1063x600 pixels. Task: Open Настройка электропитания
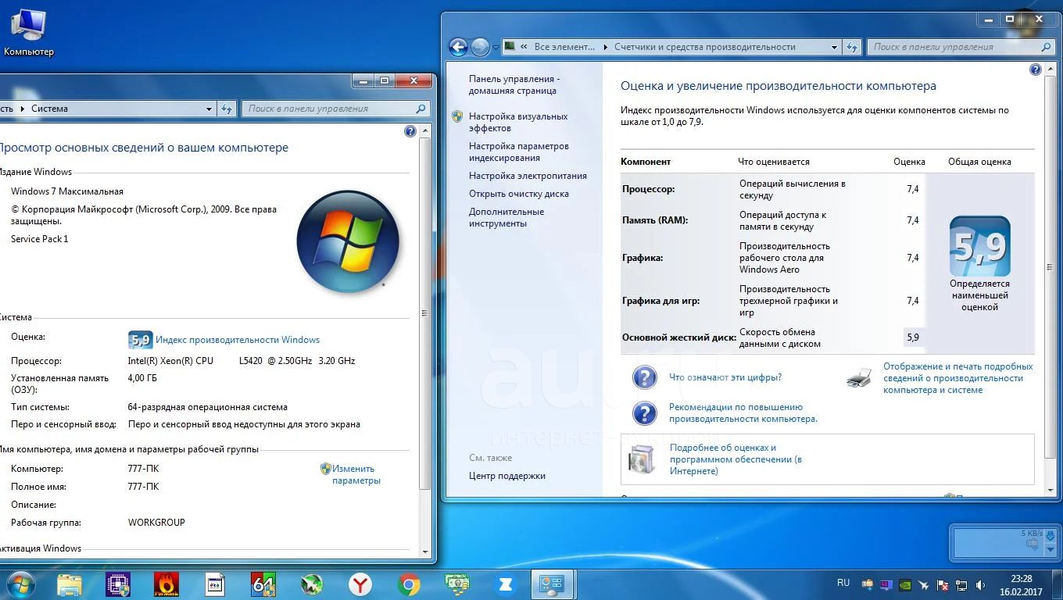[x=528, y=176]
